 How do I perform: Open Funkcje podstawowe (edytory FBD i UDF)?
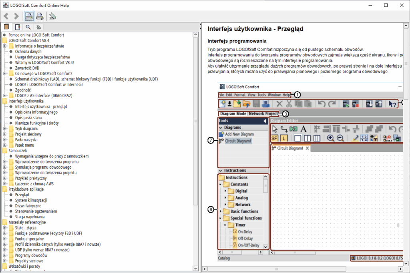click(48, 233)
